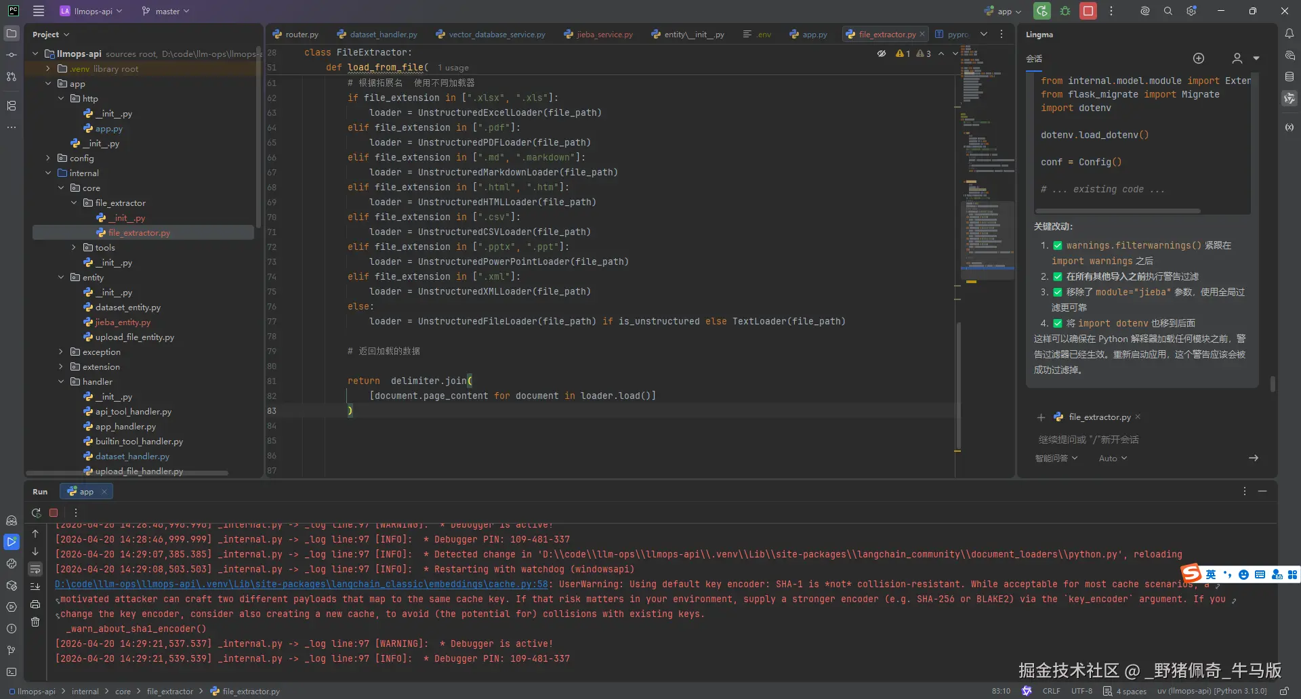Toggle the reader mode eye icon
The width and height of the screenshot is (1301, 699).
882,54
